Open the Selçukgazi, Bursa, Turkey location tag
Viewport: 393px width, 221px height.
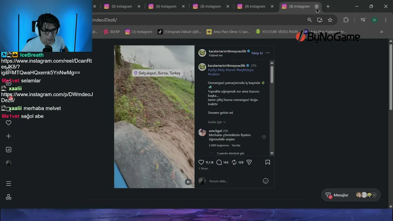pyautogui.click(x=157, y=73)
